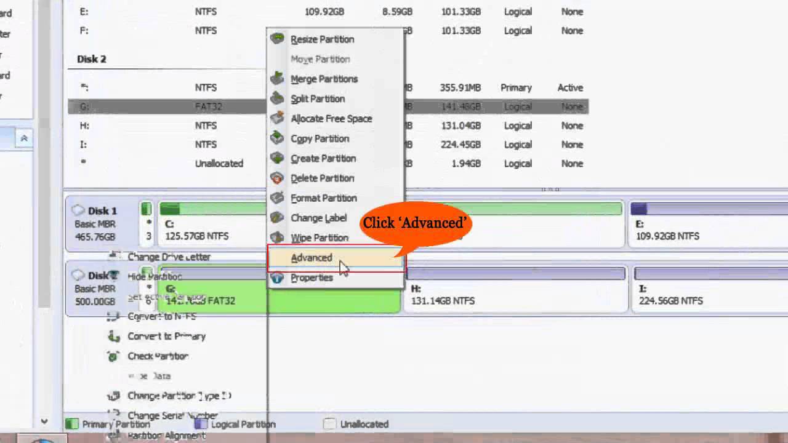Select Partition Alignment submenu item
Viewport: 788px width, 443px height.
(166, 436)
